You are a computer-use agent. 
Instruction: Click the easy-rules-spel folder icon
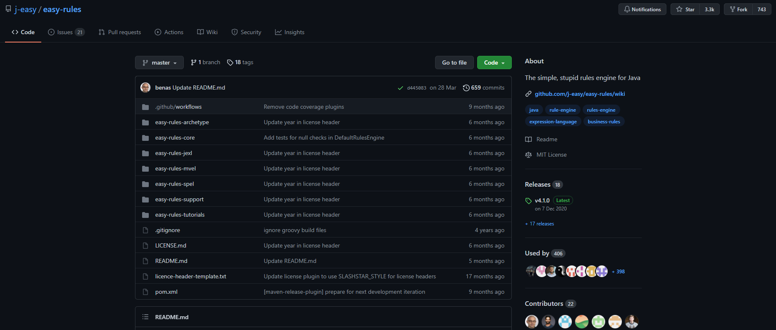[x=145, y=184]
